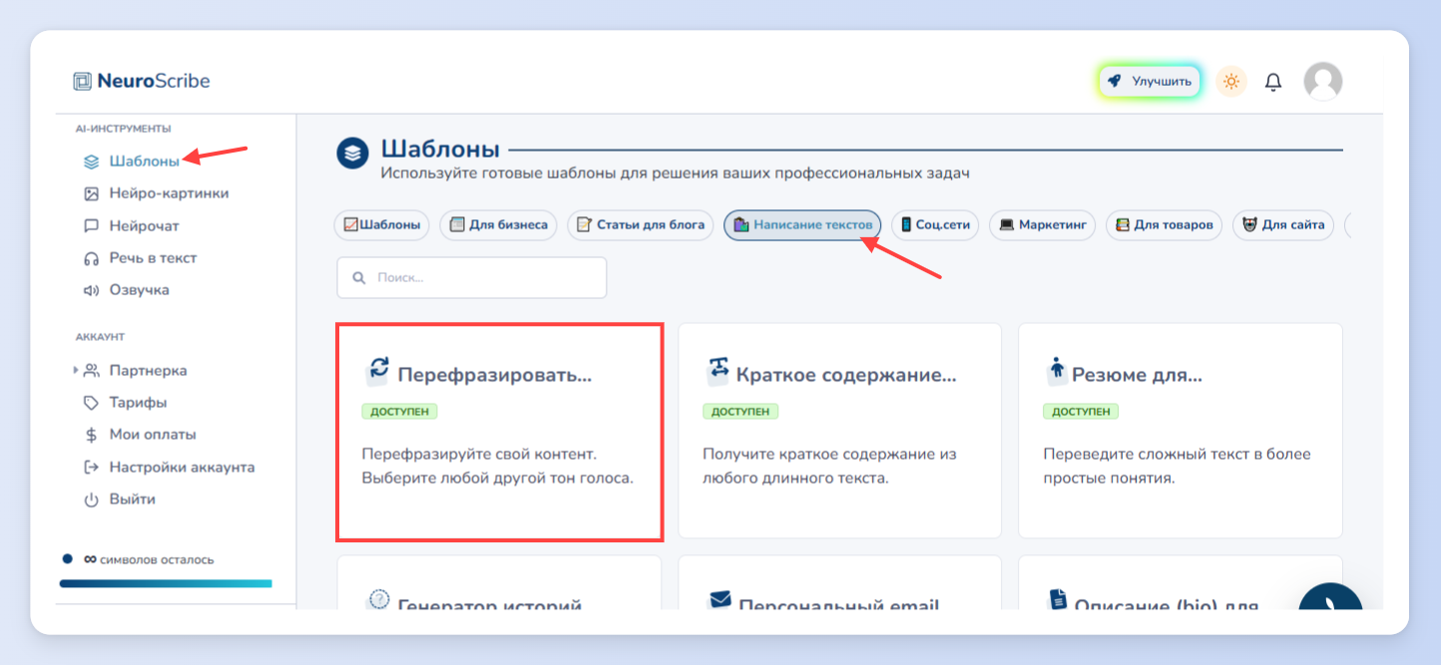Click the rocket Улучшить upgrade button
The width and height of the screenshot is (1441, 665).
pos(1150,81)
